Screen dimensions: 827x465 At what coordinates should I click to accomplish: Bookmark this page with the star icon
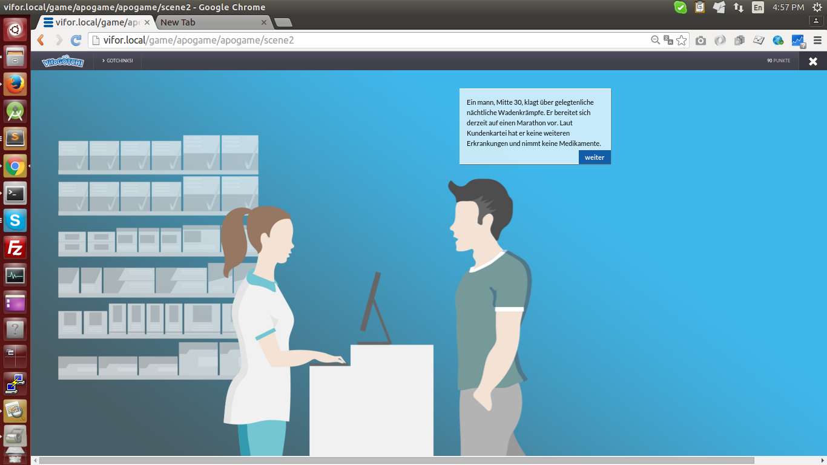[682, 41]
